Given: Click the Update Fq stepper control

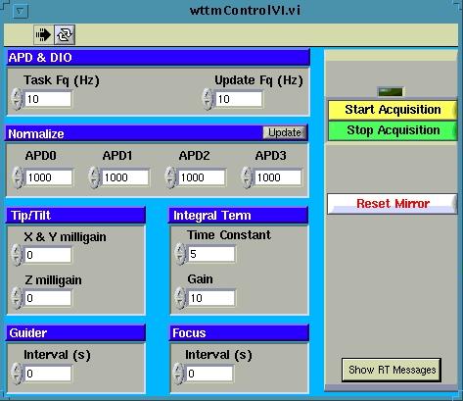Looking at the screenshot, I should [x=208, y=99].
